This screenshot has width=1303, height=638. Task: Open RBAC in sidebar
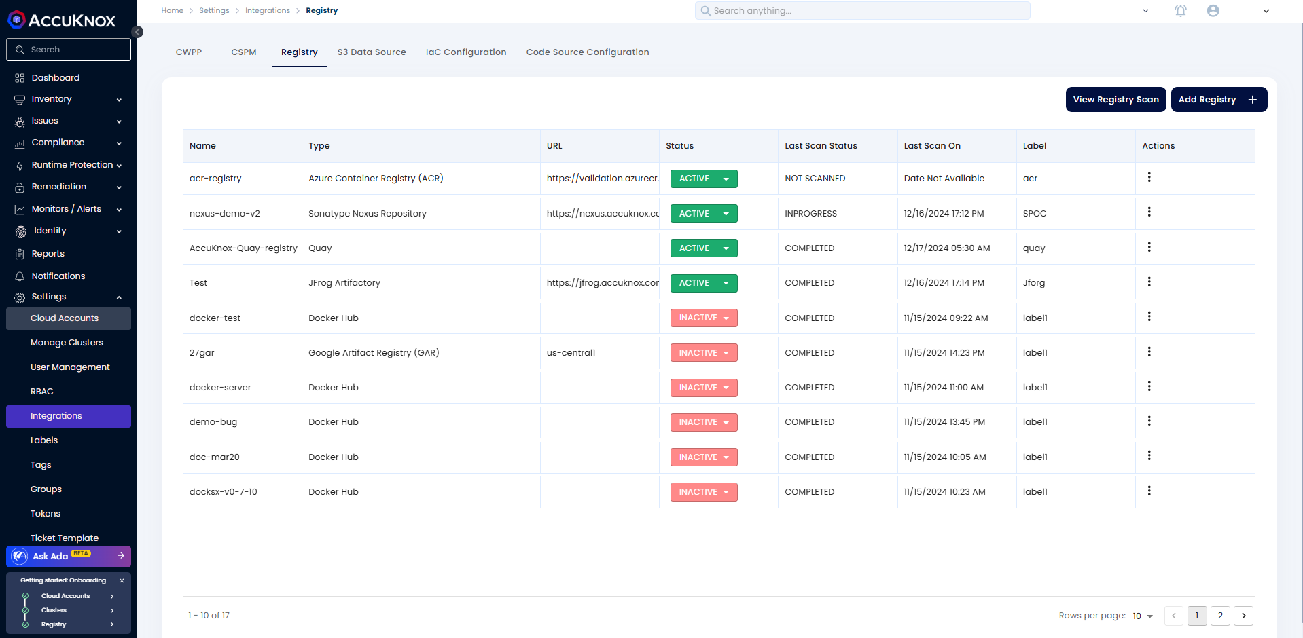[x=69, y=392]
